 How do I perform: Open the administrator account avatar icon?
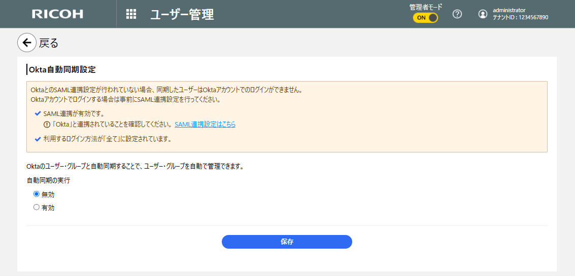(x=483, y=14)
